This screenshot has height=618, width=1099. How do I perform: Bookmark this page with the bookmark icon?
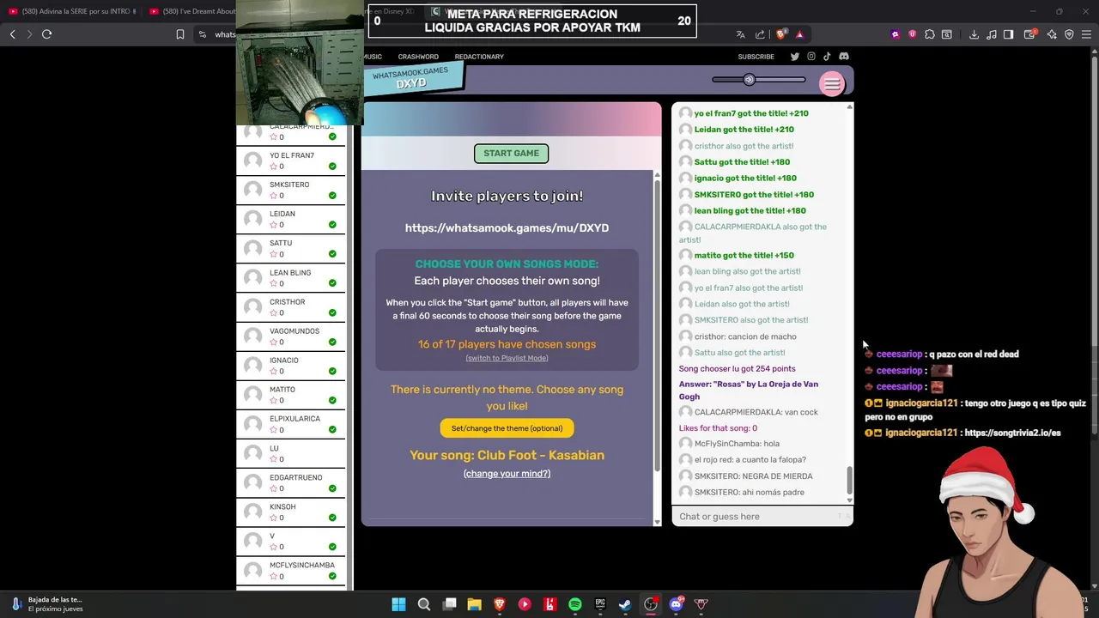(x=180, y=34)
